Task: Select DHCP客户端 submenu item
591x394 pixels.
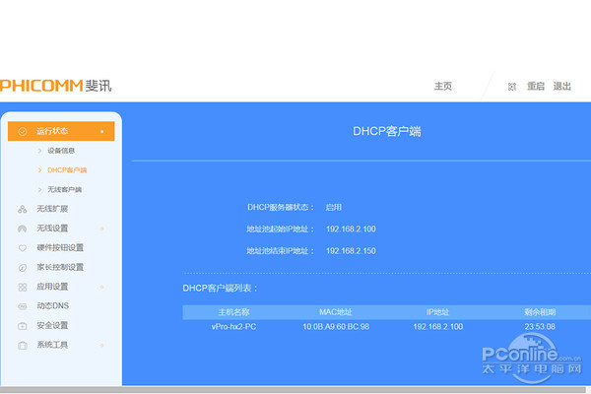Action: [x=67, y=170]
